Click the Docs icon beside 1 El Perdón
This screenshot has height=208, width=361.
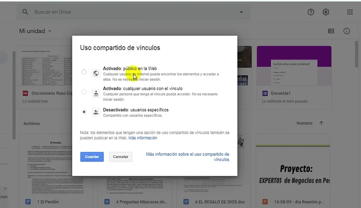click(x=28, y=202)
